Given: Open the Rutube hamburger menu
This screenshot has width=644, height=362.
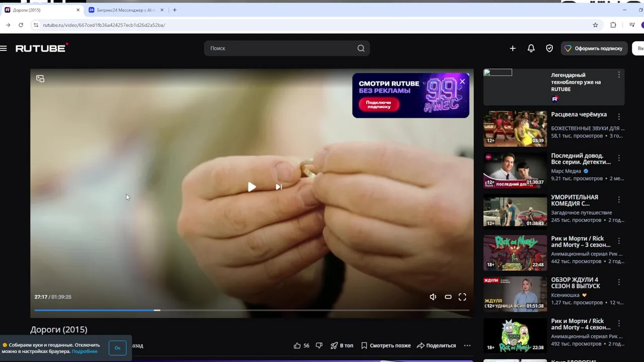Looking at the screenshot, I should pyautogui.click(x=4, y=48).
